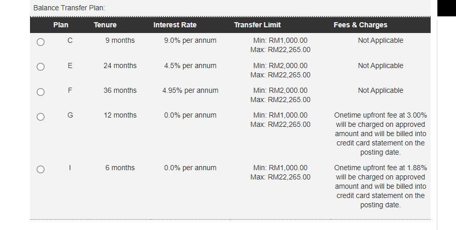Pick the Plan G radio button

40,117
